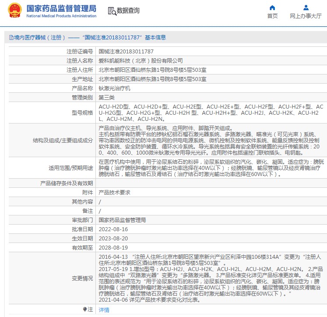
Task: Click the 生产地址 label
Action: coord(82,79)
